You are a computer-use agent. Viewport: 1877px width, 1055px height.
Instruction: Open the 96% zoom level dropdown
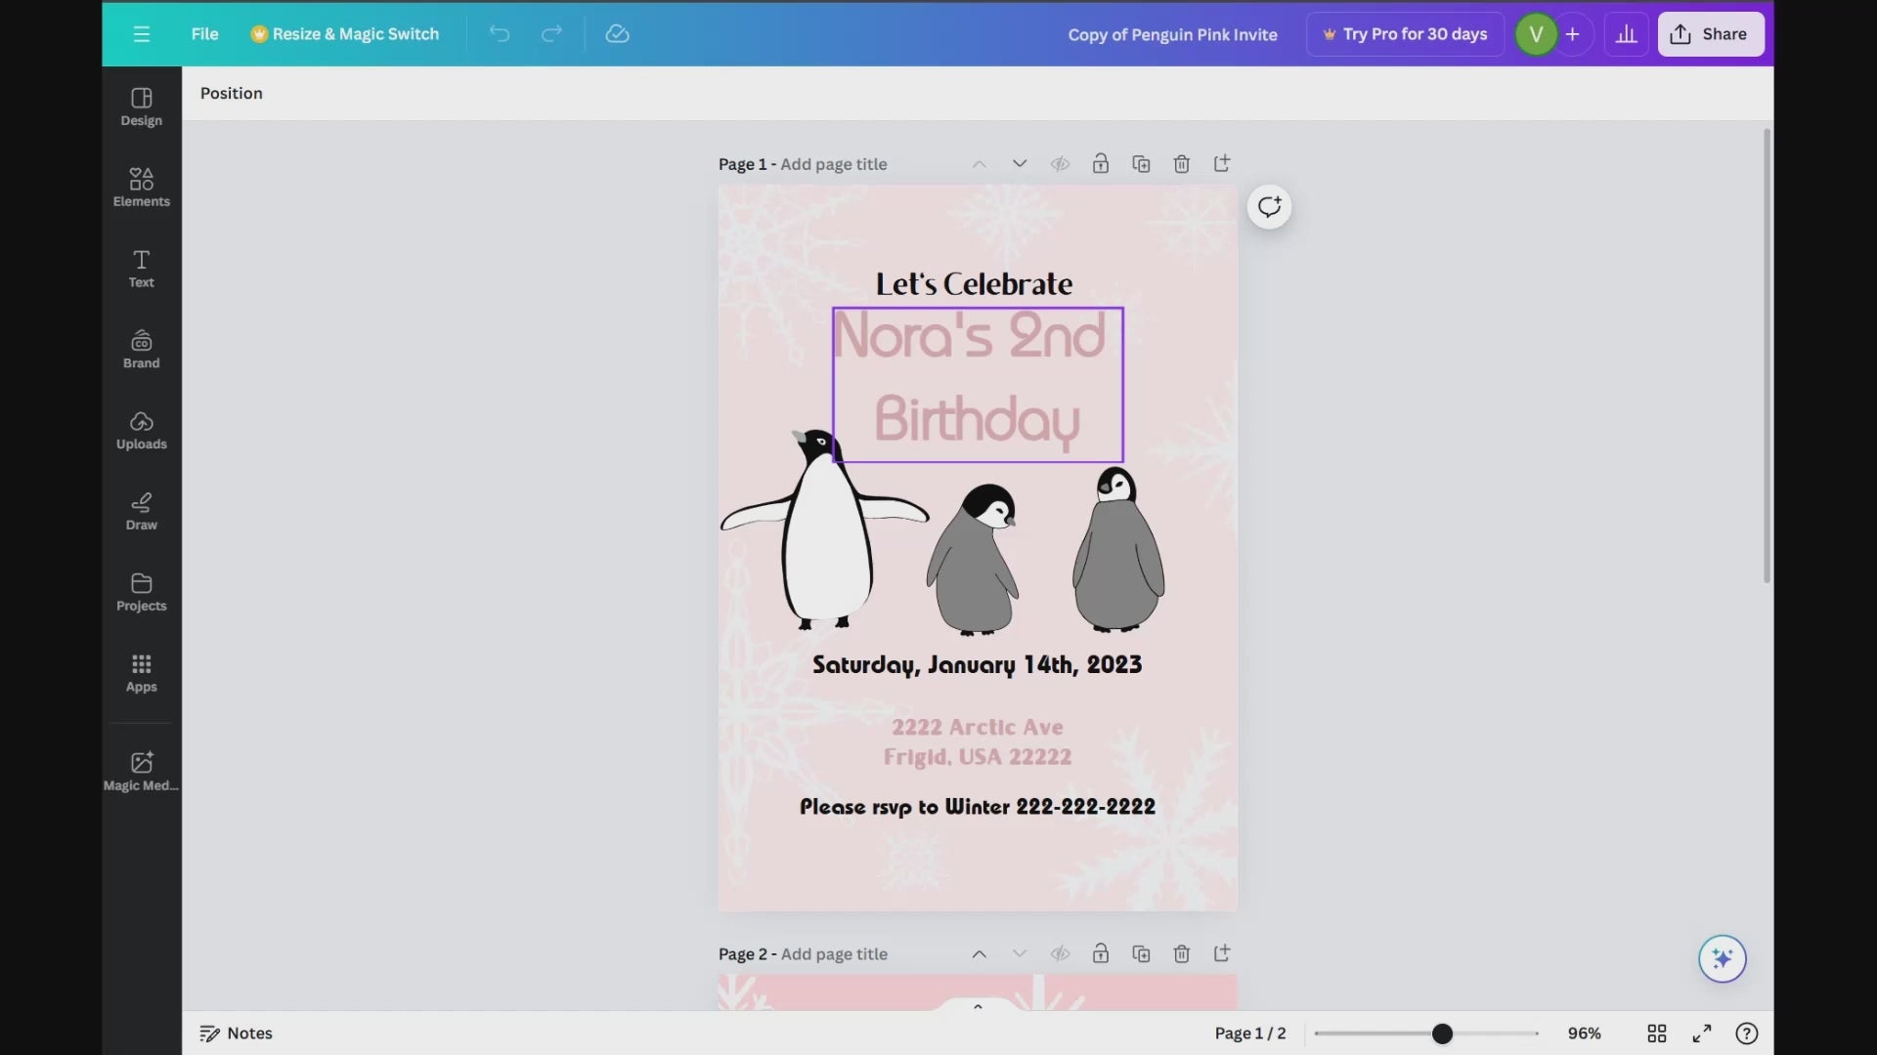pyautogui.click(x=1584, y=1034)
